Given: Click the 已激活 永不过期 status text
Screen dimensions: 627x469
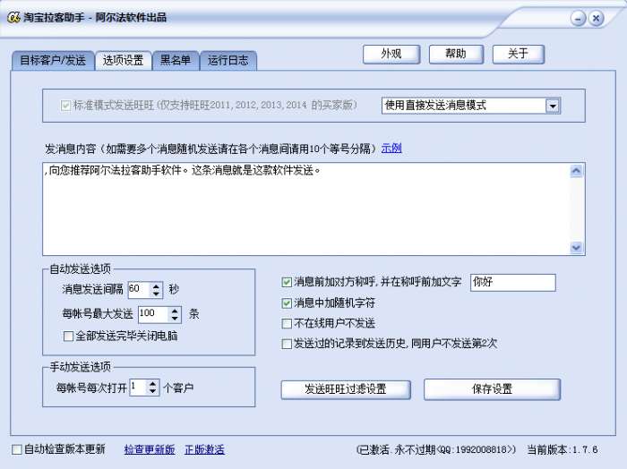Looking at the screenshot, I should tap(436, 450).
